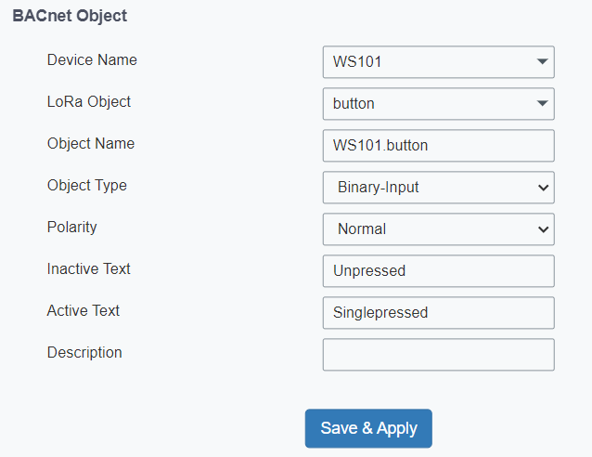Expand the LoRa Object dropdown
This screenshot has height=457, width=592.
[x=438, y=104]
